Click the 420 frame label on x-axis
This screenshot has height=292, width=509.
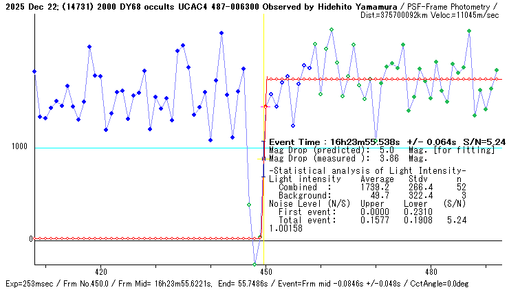coord(100,271)
